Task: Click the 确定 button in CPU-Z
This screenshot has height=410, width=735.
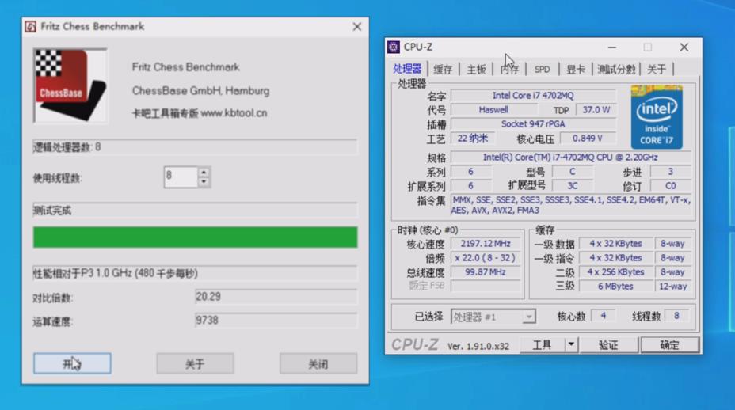Action: tap(670, 345)
